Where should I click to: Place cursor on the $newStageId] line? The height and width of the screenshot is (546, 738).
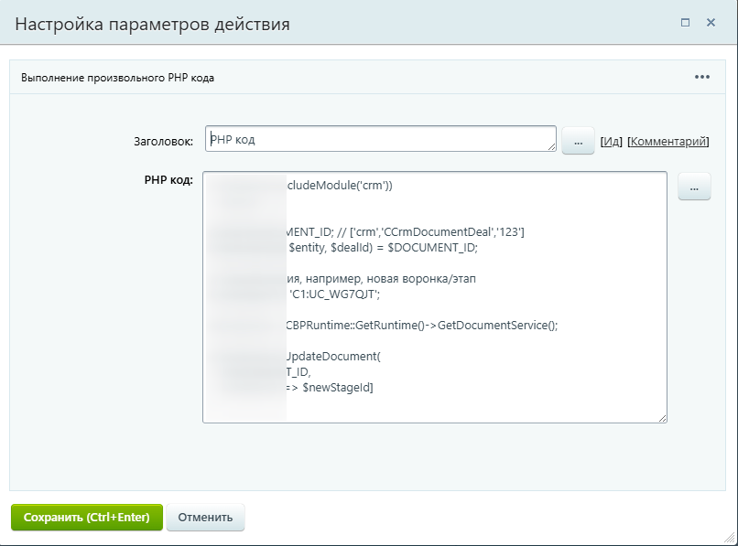330,387
